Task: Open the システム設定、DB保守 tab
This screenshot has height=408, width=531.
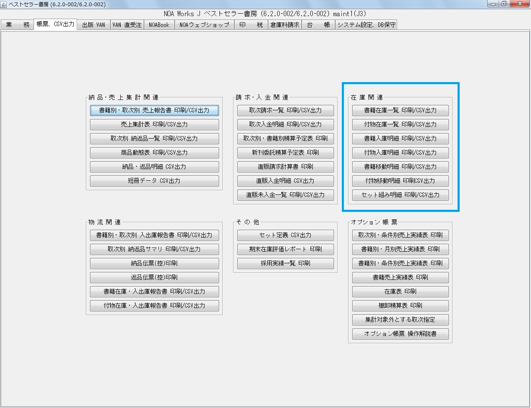Action: [365, 24]
